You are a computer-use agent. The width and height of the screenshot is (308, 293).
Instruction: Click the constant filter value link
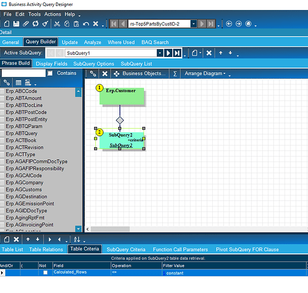tap(175, 273)
